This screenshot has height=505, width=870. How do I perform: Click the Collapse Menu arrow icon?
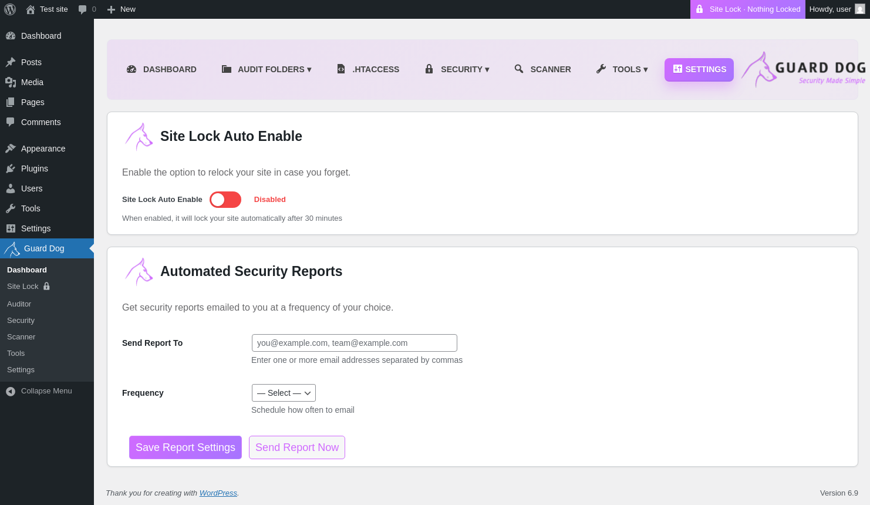click(11, 391)
